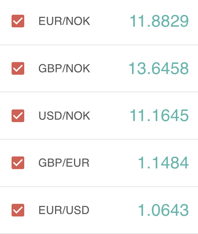198x234 pixels.
Task: Open the GBP/EUR pair label
Action: click(64, 163)
